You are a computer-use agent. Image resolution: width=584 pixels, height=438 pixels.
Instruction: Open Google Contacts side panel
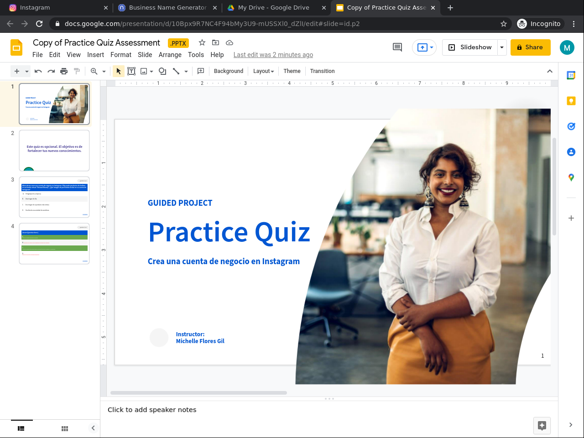571,152
